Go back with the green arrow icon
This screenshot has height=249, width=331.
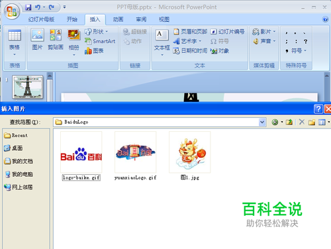tap(275, 122)
